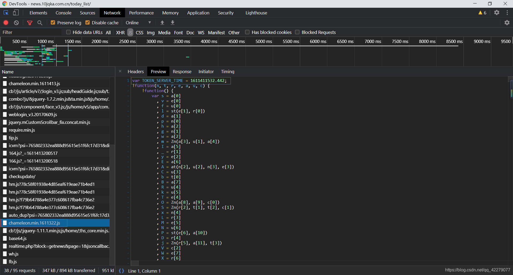
Task: Click file icon of wh.js
Action: click(5, 254)
